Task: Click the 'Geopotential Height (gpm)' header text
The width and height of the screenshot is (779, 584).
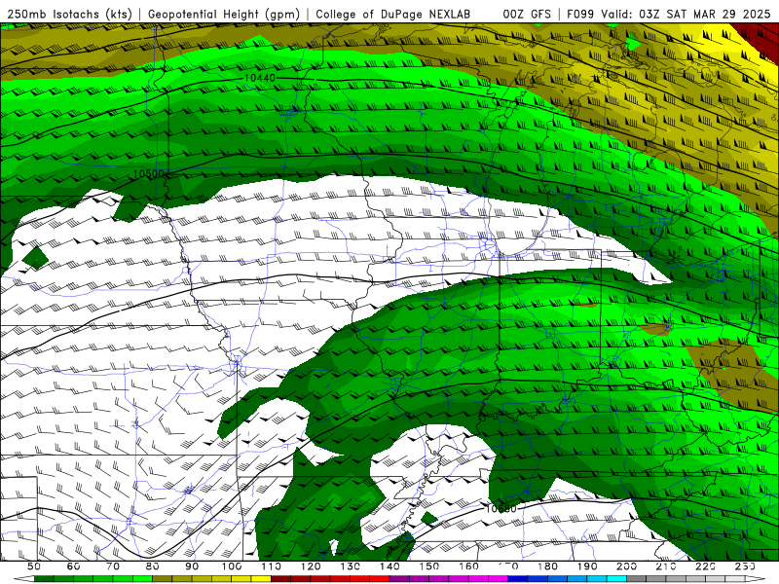Action: coord(224,14)
